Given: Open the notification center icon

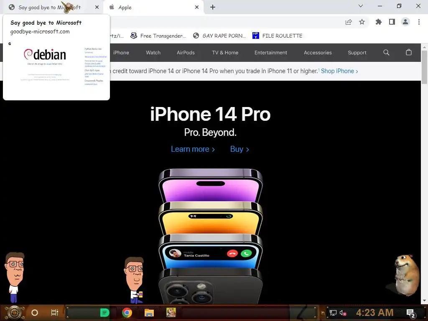Looking at the screenshot, I should pos(411,313).
